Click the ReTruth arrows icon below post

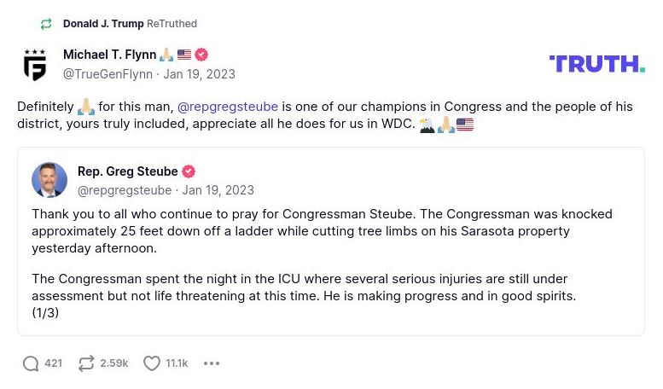point(86,363)
